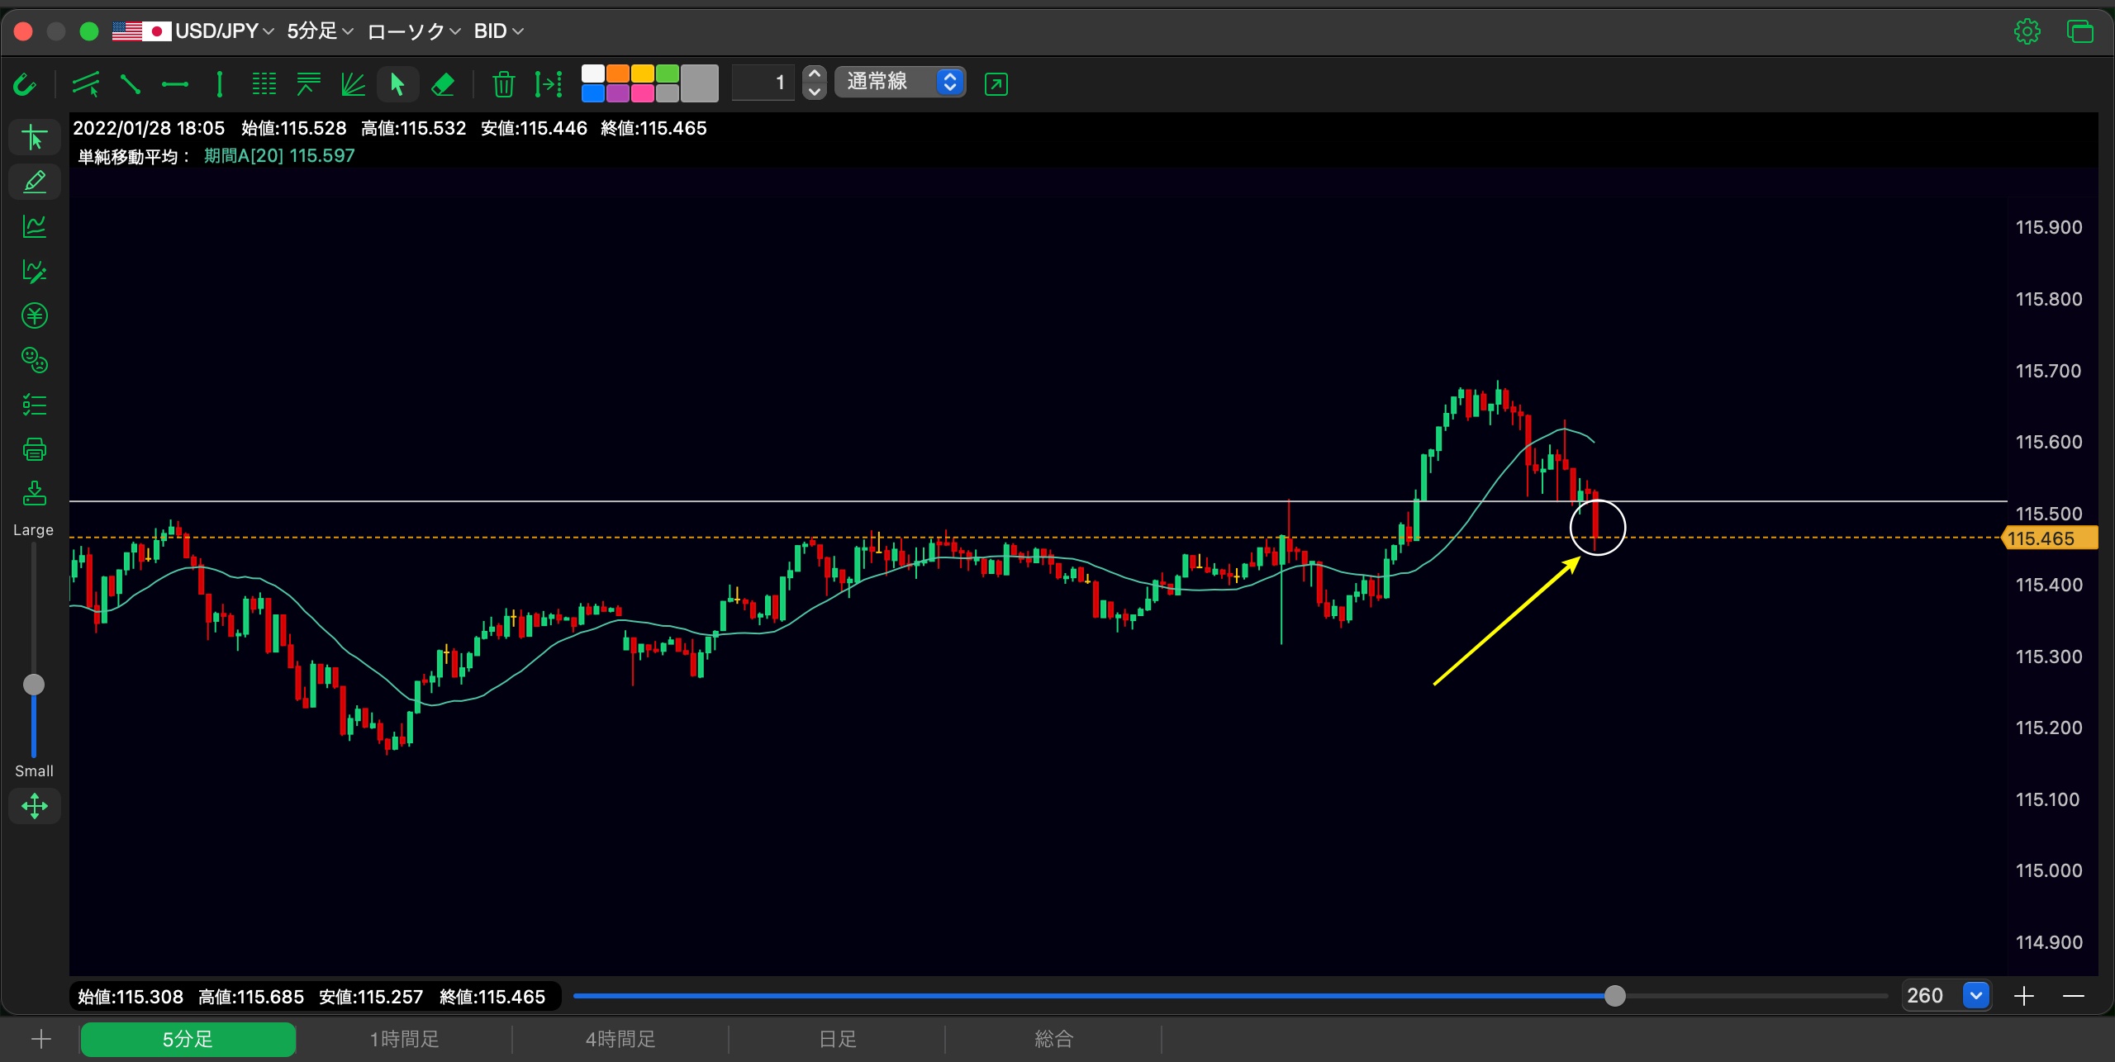Viewport: 2115px width, 1062px height.
Task: Switch to the 日足 tab
Action: tap(837, 1039)
